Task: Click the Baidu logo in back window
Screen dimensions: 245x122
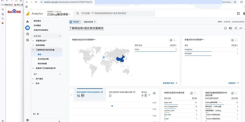Action: click(14, 11)
